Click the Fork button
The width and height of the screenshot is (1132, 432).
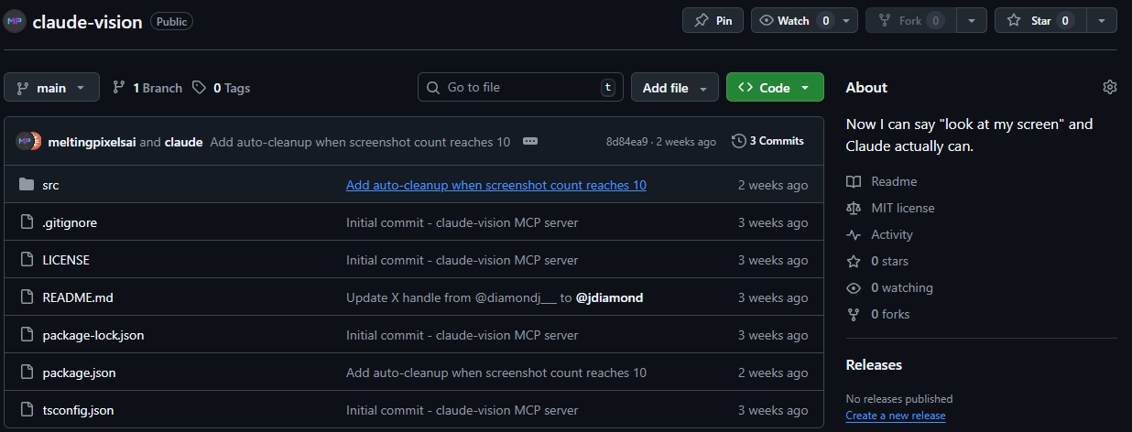pos(910,20)
